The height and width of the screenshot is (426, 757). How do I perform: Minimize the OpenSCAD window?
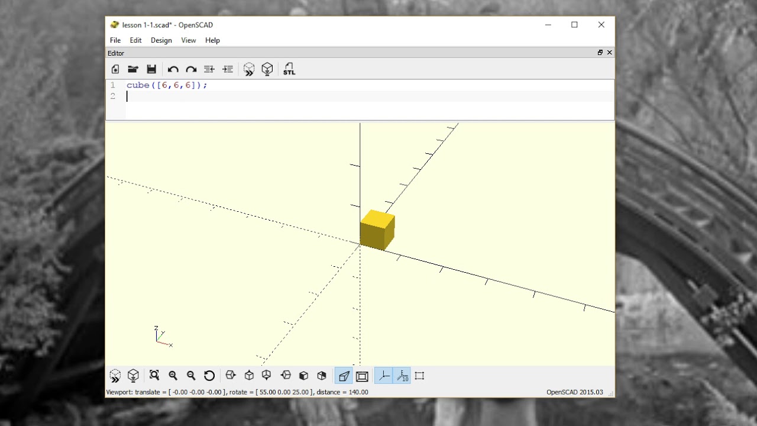[x=548, y=25]
